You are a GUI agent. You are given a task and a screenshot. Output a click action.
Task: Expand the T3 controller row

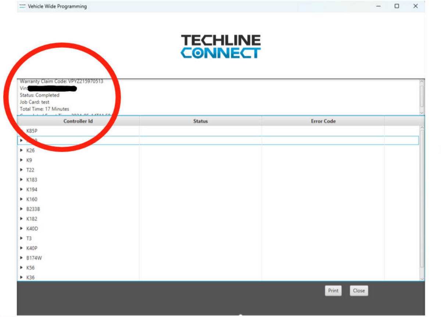[21, 238]
